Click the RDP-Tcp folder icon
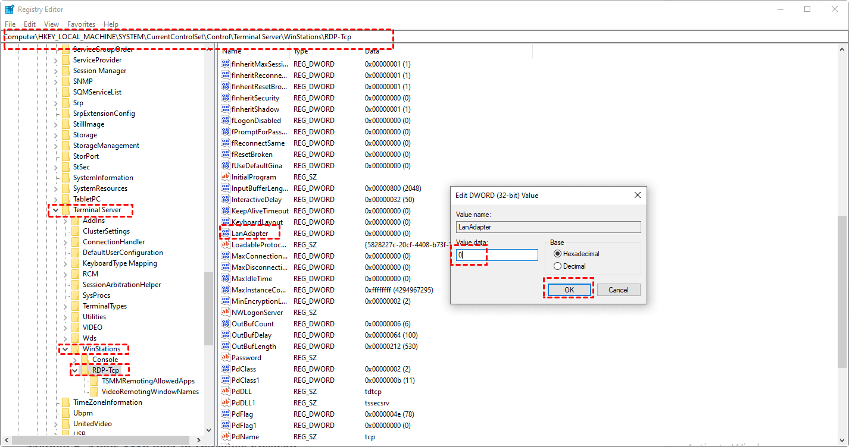This screenshot has width=849, height=447. tap(85, 370)
